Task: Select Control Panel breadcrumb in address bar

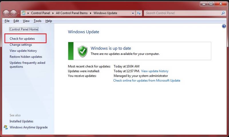Action: [x=40, y=13]
